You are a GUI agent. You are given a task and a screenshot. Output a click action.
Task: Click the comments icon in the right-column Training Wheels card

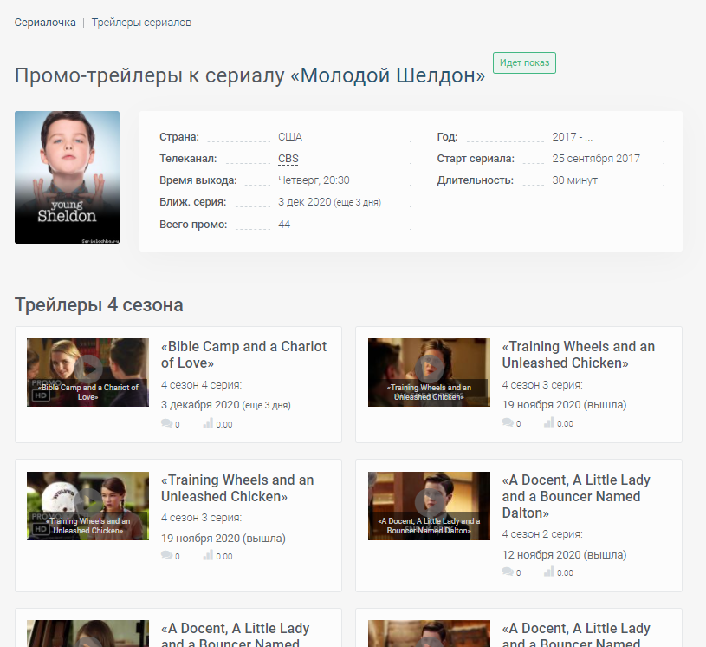pyautogui.click(x=508, y=422)
